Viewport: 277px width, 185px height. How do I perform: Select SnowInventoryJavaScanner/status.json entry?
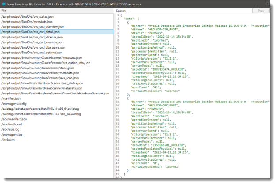coord(37,68)
